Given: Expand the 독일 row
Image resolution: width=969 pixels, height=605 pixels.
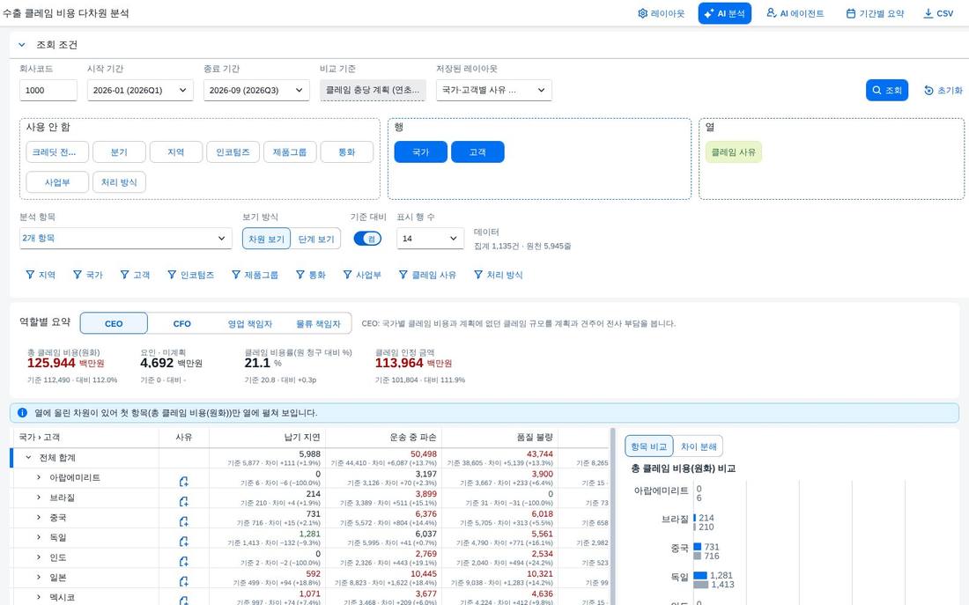Looking at the screenshot, I should click(38, 538).
